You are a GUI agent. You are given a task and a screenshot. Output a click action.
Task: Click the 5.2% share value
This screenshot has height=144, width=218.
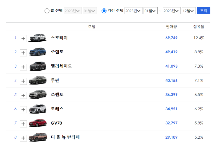point(199,137)
